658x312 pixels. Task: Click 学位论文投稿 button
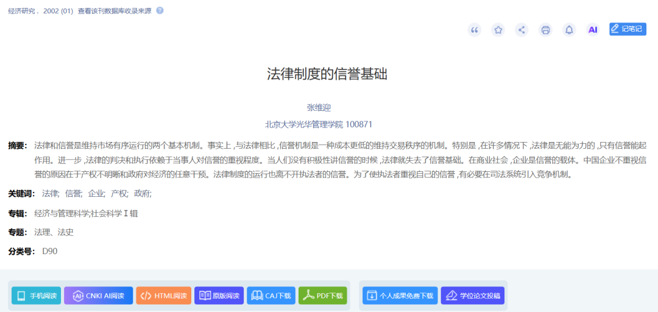(x=473, y=296)
